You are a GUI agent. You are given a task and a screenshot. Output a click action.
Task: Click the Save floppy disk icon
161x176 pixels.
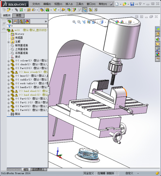pyautogui.click(x=132, y=4)
